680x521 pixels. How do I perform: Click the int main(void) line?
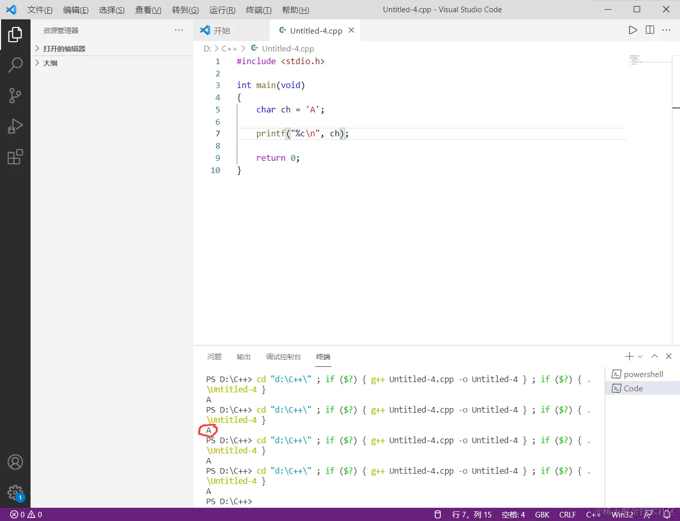pyautogui.click(x=271, y=85)
